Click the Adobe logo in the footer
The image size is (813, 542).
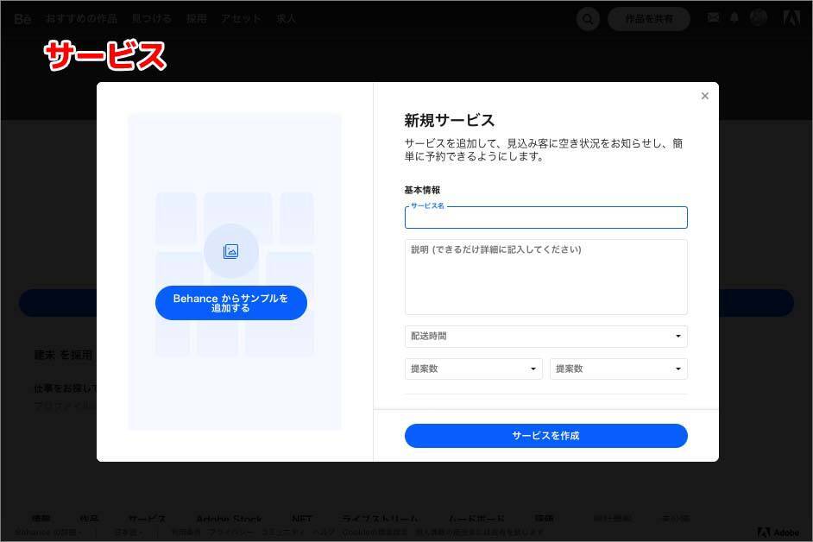pyautogui.click(x=778, y=533)
